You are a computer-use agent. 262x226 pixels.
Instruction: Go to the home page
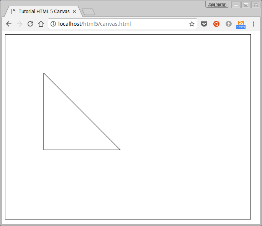pos(41,24)
